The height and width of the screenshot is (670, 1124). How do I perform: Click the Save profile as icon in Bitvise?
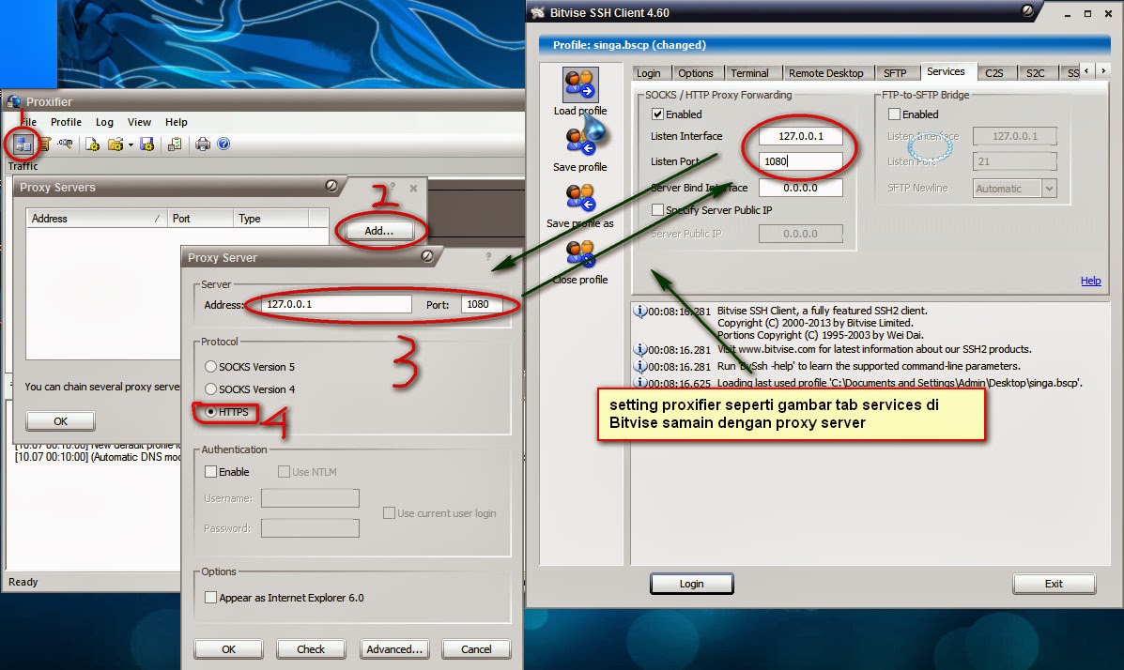[x=580, y=198]
